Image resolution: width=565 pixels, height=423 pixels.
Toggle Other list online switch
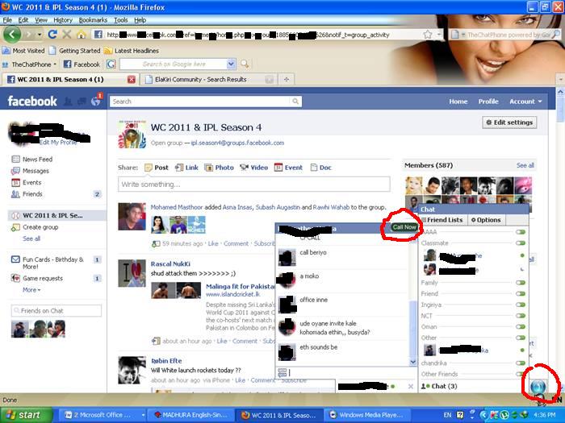(x=521, y=338)
